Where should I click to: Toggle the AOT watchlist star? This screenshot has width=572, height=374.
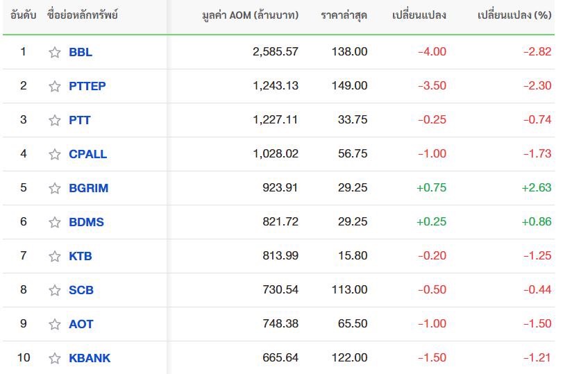(x=55, y=324)
